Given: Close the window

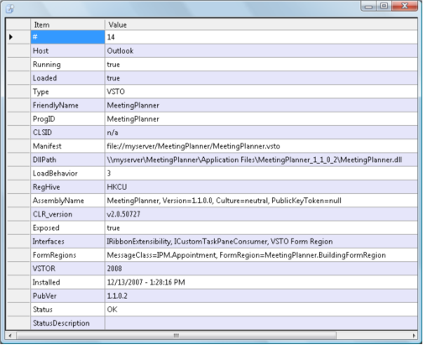Looking at the screenshot, I should [405, 6].
